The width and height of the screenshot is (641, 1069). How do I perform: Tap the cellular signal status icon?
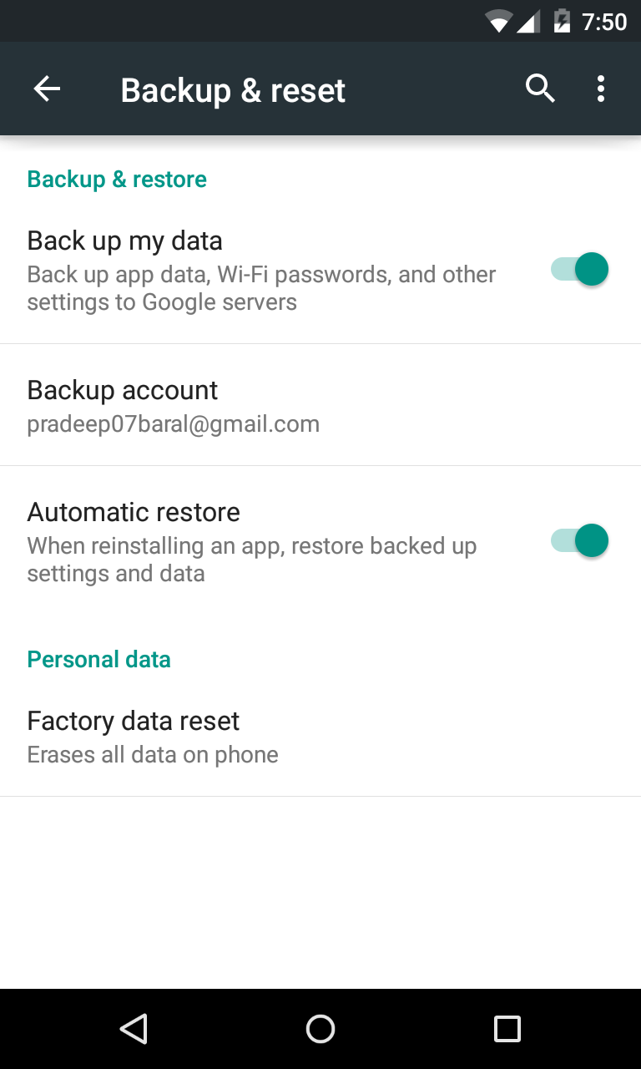point(528,22)
